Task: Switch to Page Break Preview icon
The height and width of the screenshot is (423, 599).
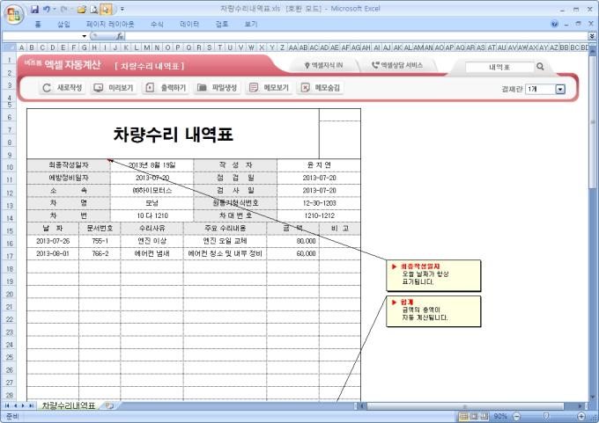Action: pyautogui.click(x=484, y=416)
